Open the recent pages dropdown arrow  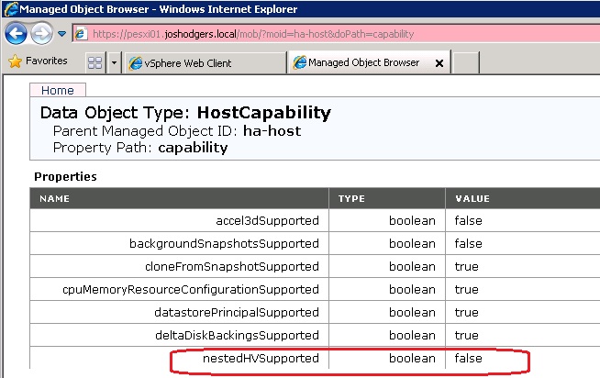[x=61, y=34]
